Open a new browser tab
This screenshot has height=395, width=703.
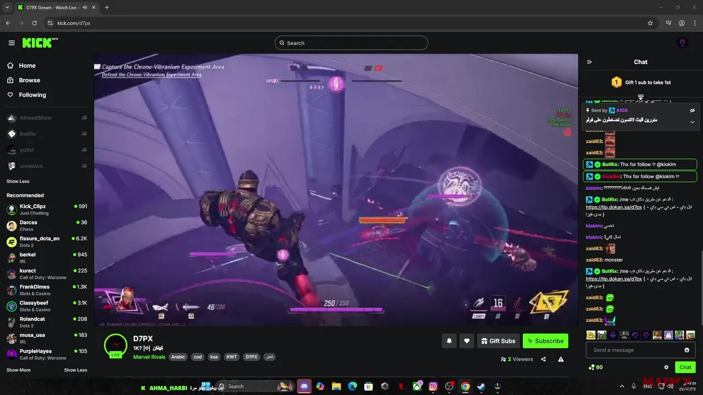pyautogui.click(x=107, y=8)
